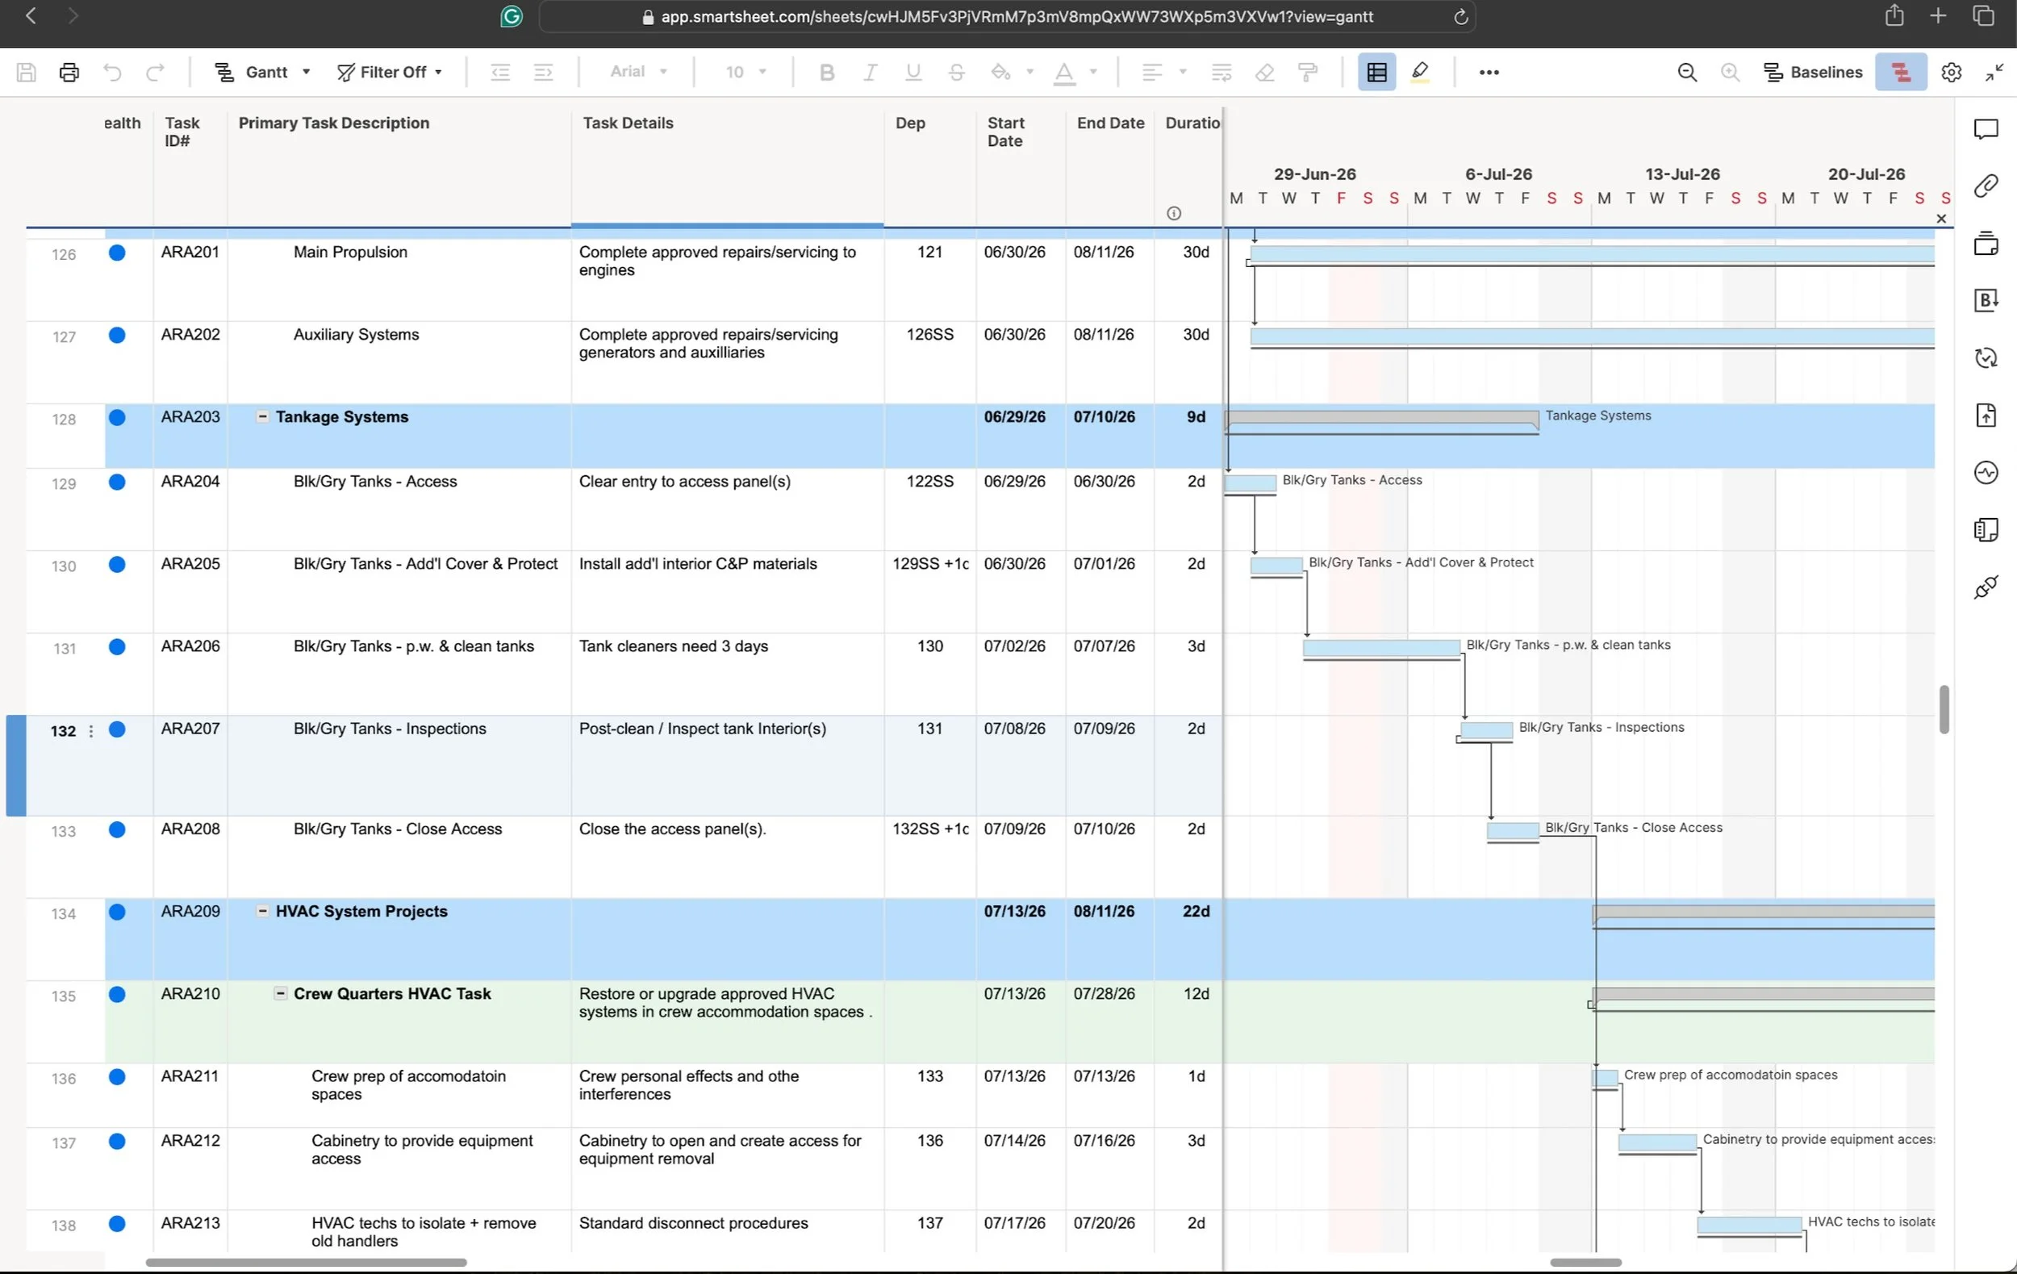Collapse the Tankage Systems row
The width and height of the screenshot is (2017, 1274).
tap(262, 416)
